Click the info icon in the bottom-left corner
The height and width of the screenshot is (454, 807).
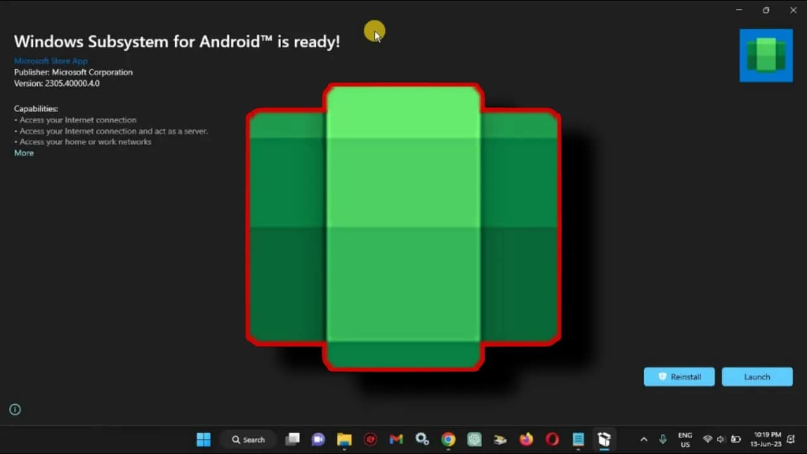coord(15,409)
